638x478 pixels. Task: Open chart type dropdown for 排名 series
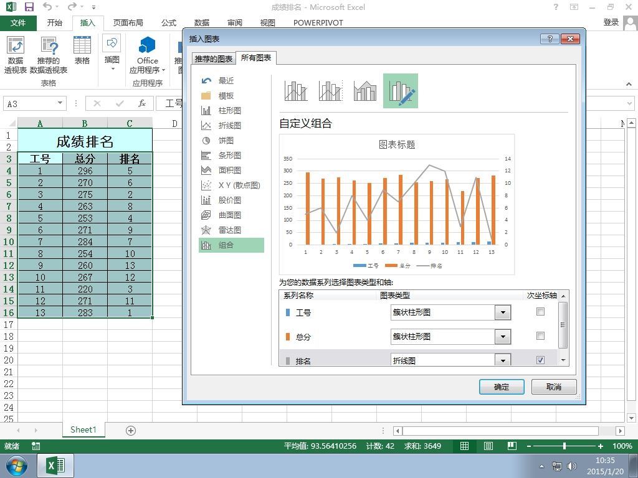[503, 360]
